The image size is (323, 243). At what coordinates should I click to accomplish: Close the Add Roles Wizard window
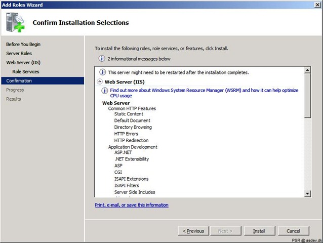[x=317, y=5]
